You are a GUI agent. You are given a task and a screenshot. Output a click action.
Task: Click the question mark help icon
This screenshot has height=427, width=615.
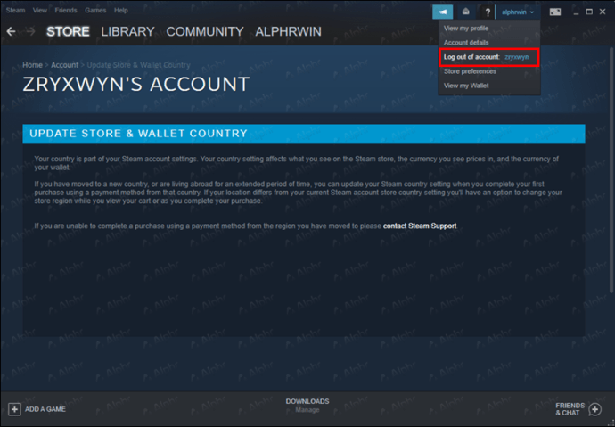tap(488, 12)
